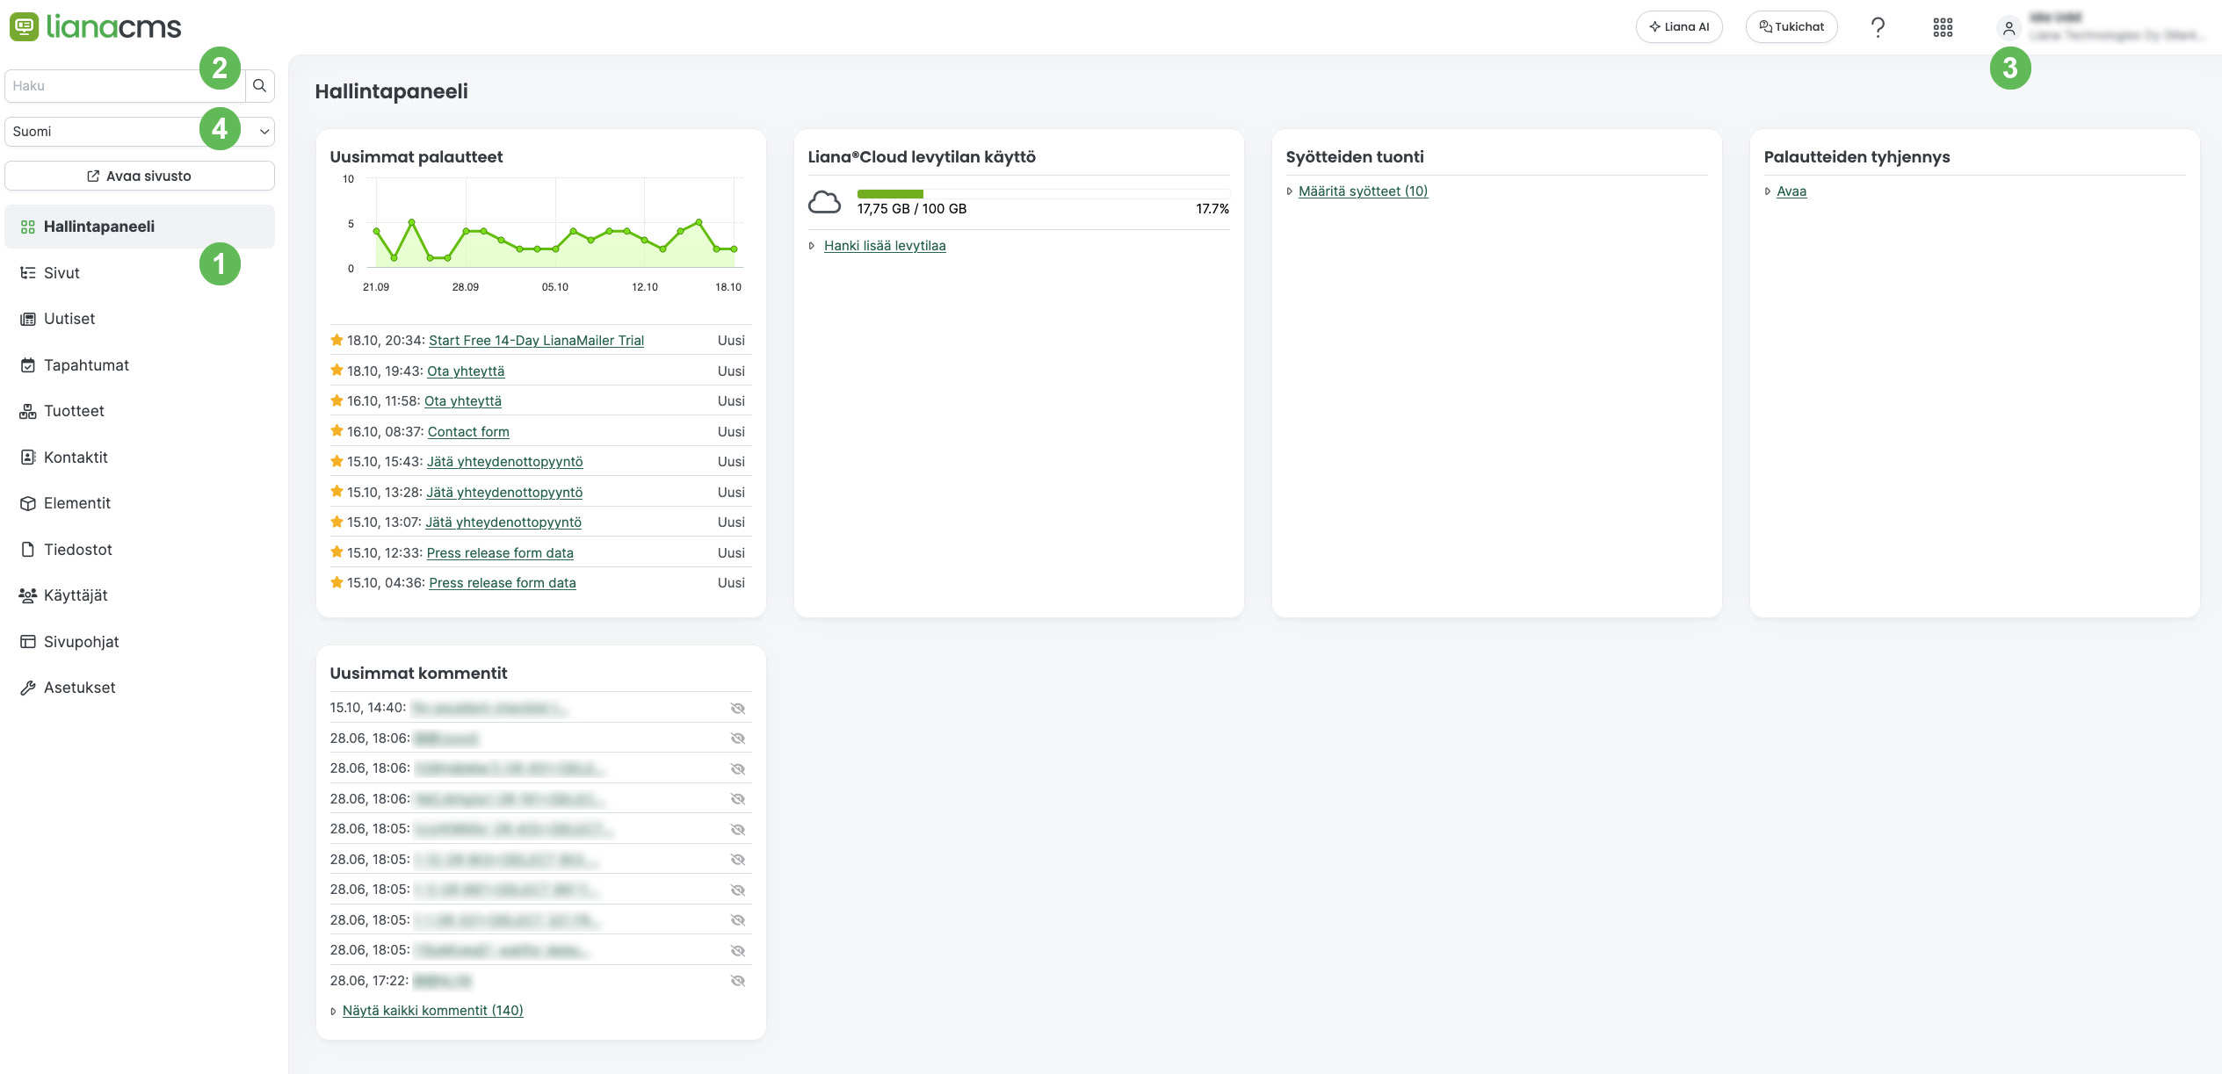The height and width of the screenshot is (1074, 2222).
Task: Open Sivupohjat in the sidebar
Action: [140, 642]
